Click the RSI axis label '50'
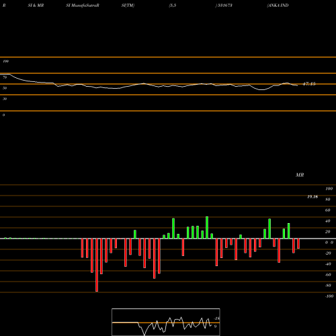The width and height of the screenshot is (336, 336). 5,88
